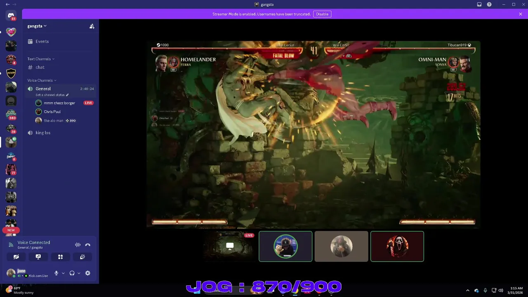Open the soundboard icon
The image size is (528, 297).
pos(82,257)
